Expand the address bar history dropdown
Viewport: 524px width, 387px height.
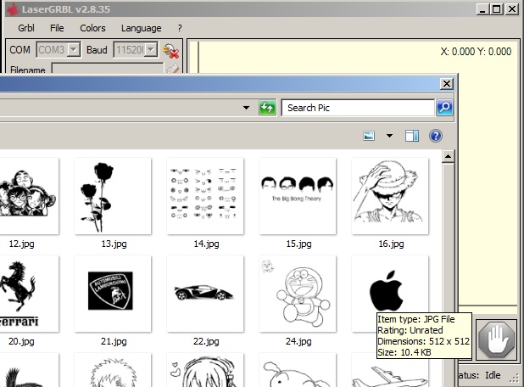click(x=246, y=108)
